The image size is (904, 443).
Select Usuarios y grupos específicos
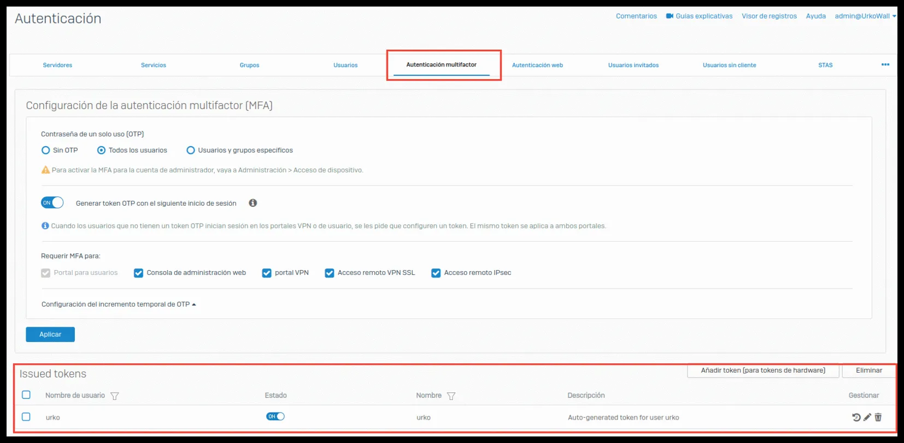pyautogui.click(x=191, y=150)
